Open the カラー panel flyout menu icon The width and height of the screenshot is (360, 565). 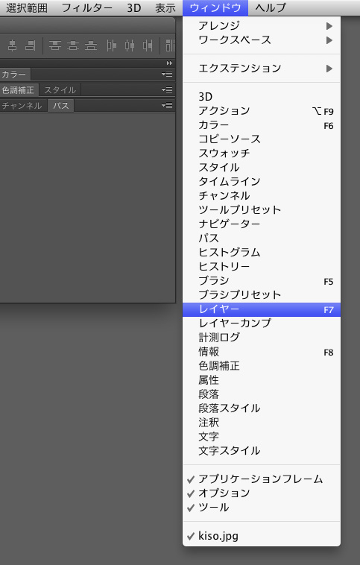pyautogui.click(x=167, y=75)
